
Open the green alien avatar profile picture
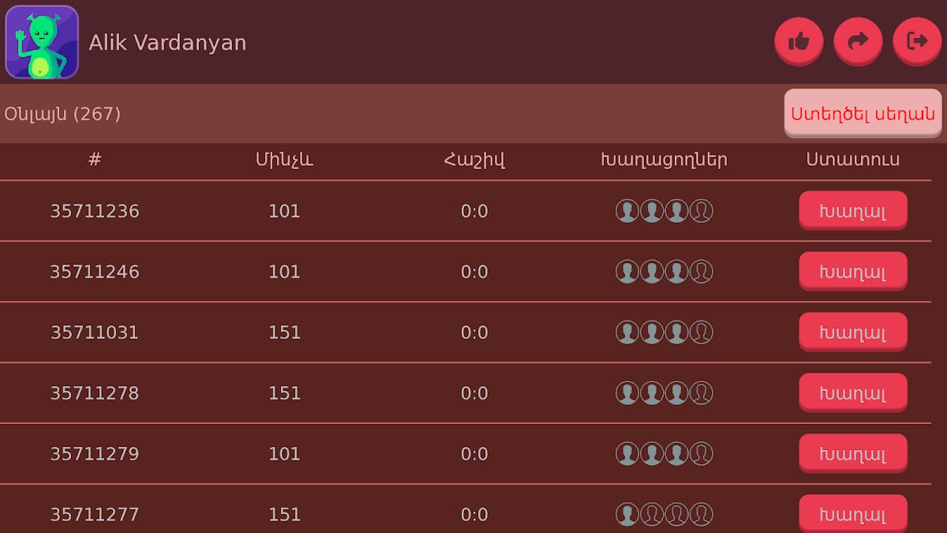pos(42,42)
